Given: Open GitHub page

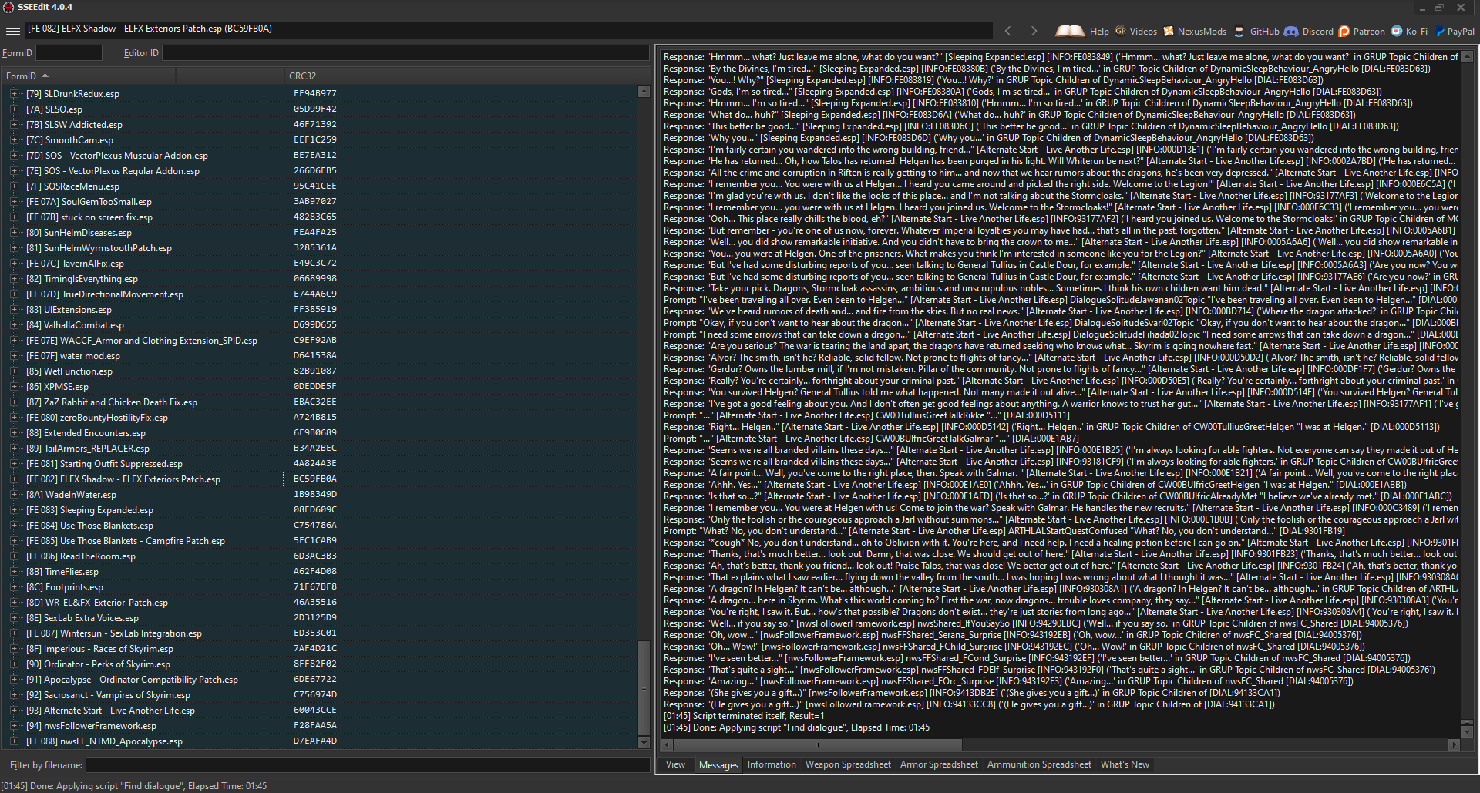Looking at the screenshot, I should tap(1256, 32).
